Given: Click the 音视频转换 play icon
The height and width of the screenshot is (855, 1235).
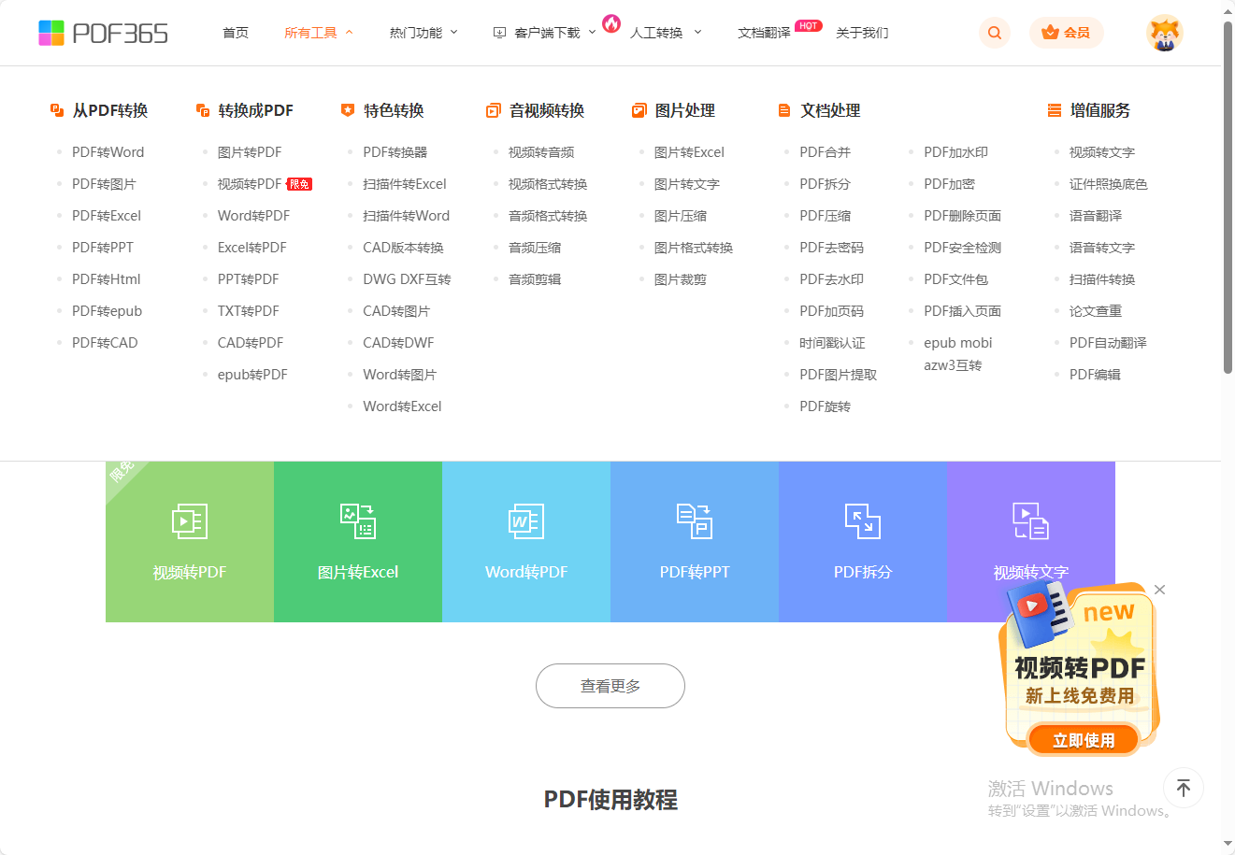Looking at the screenshot, I should coord(494,110).
